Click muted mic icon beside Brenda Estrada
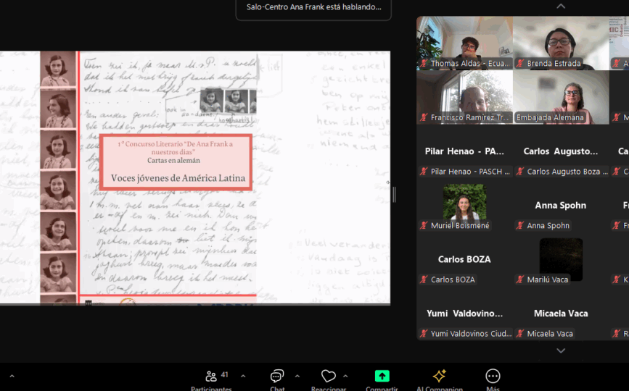Screen dimensions: 629x391 click(x=520, y=64)
